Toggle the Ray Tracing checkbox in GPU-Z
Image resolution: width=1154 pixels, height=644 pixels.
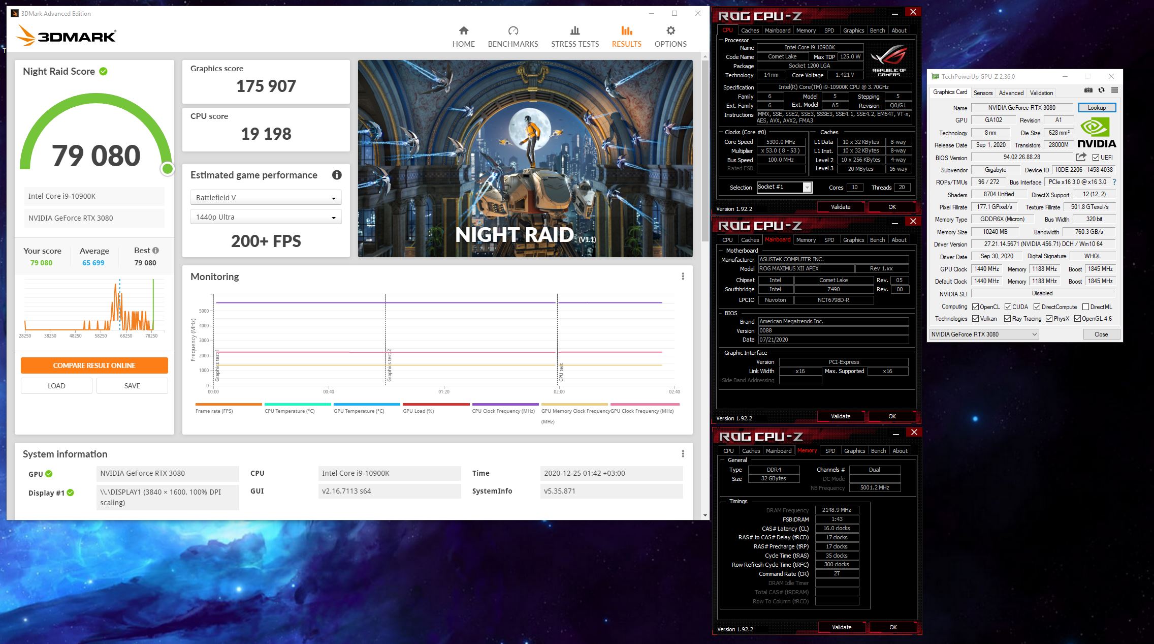pos(1007,319)
